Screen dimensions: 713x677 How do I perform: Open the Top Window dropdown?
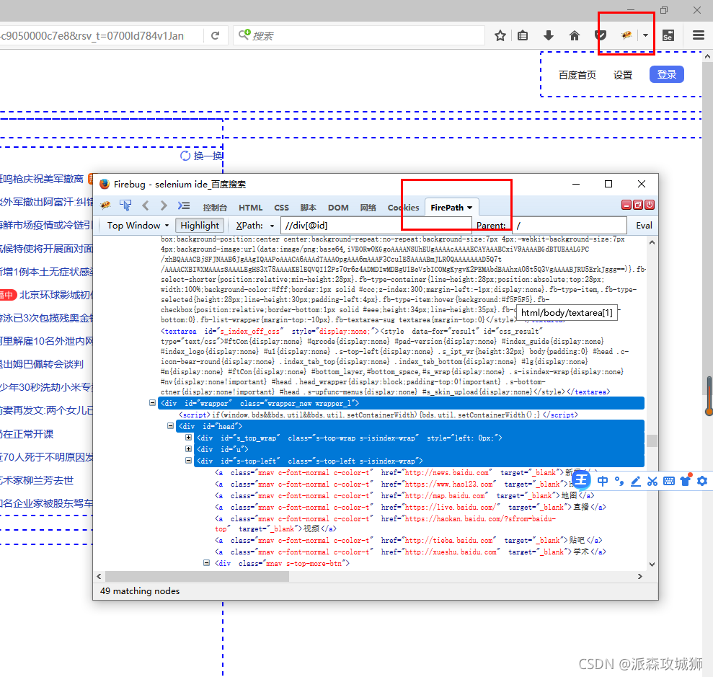(138, 225)
